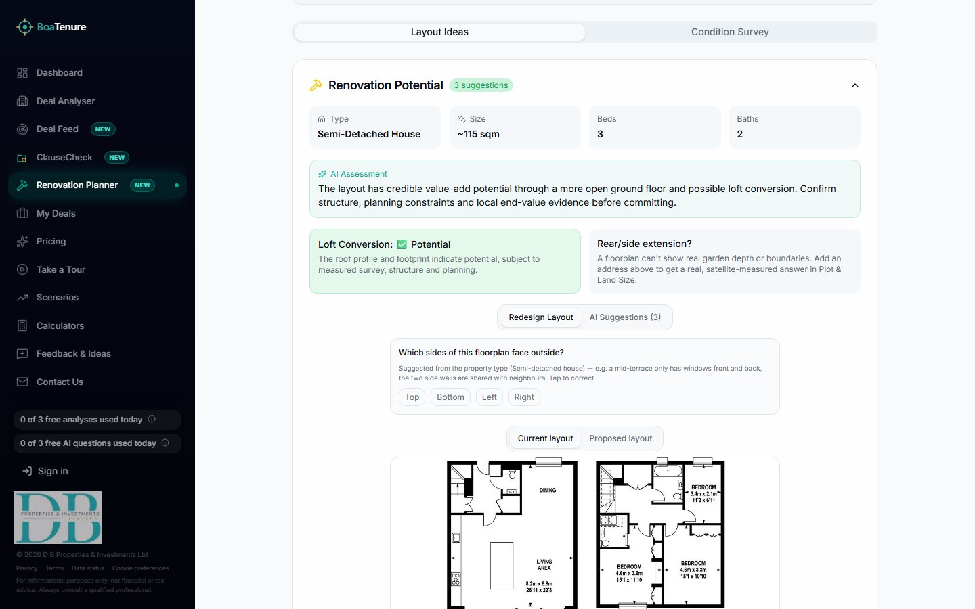Click the ground floor floorplan image
The image size is (975, 609).
click(x=513, y=534)
